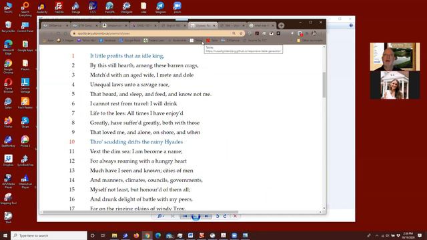Rotate counterclockwise in the viewer toolbar
This screenshot has width=427, height=240.
click(x=218, y=216)
